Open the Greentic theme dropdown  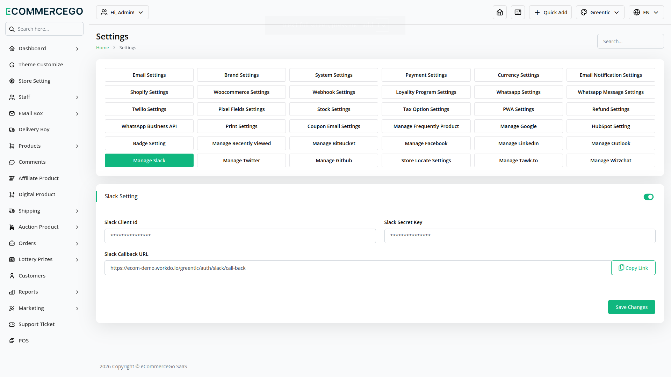(x=600, y=12)
